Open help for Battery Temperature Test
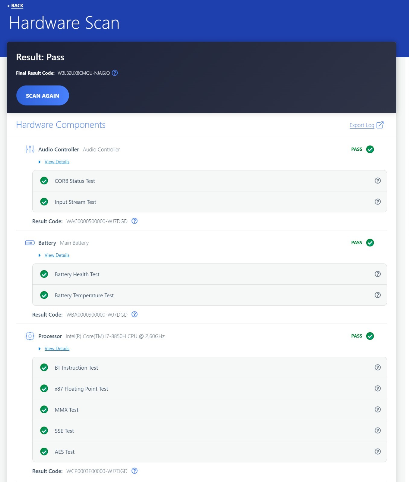The width and height of the screenshot is (409, 482). pos(378,295)
